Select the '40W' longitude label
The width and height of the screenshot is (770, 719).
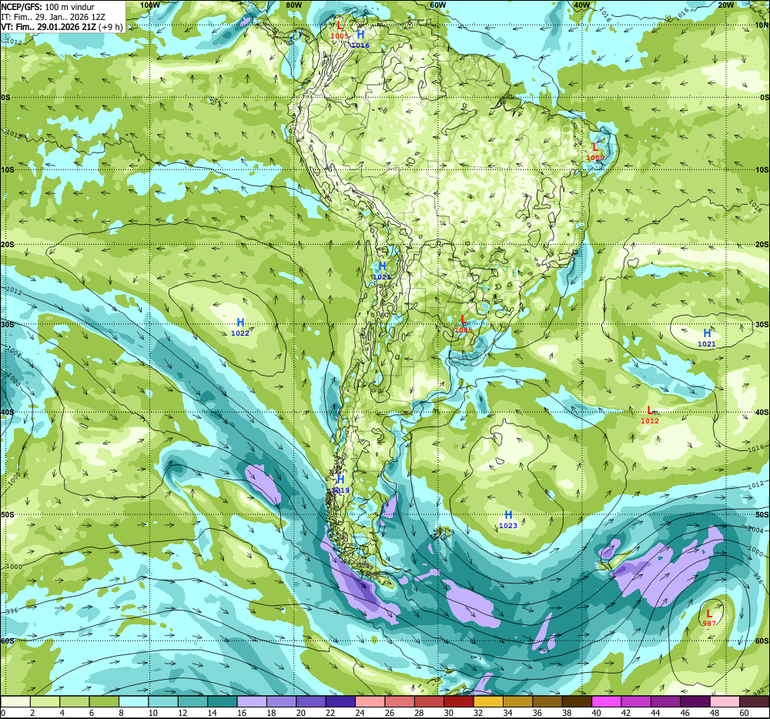click(582, 5)
